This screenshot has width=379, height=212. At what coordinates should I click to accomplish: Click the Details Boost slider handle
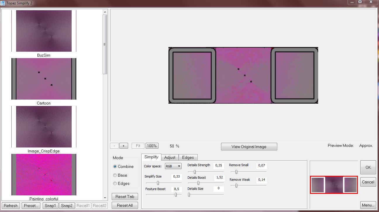click(198, 183)
